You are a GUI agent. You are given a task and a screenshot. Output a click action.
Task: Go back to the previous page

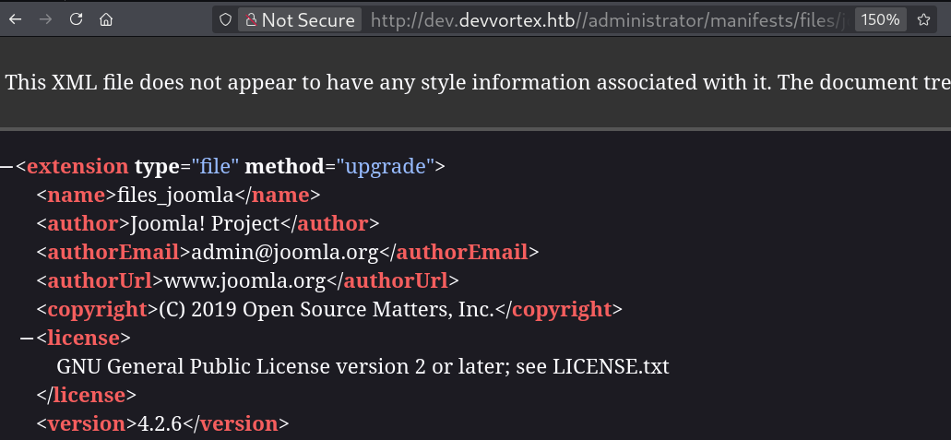[15, 19]
